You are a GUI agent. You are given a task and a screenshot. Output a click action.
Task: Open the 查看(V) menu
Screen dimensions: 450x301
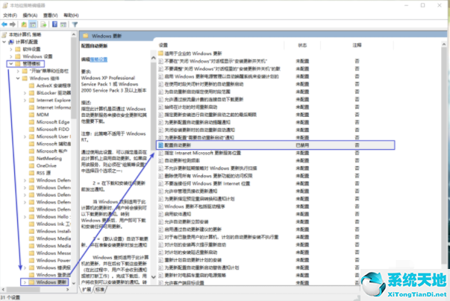pos(51,15)
